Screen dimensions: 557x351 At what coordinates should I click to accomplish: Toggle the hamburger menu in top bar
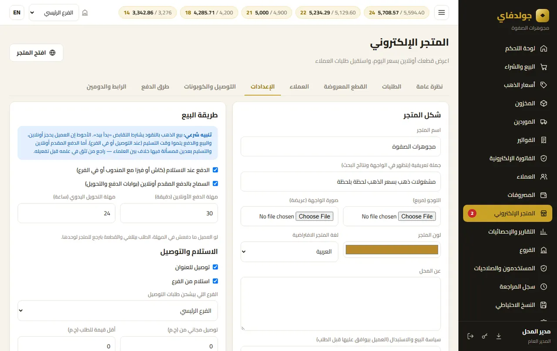coord(442,13)
